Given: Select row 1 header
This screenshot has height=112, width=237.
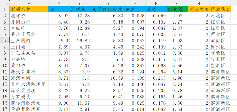Looking at the screenshot, I should (5, 9).
